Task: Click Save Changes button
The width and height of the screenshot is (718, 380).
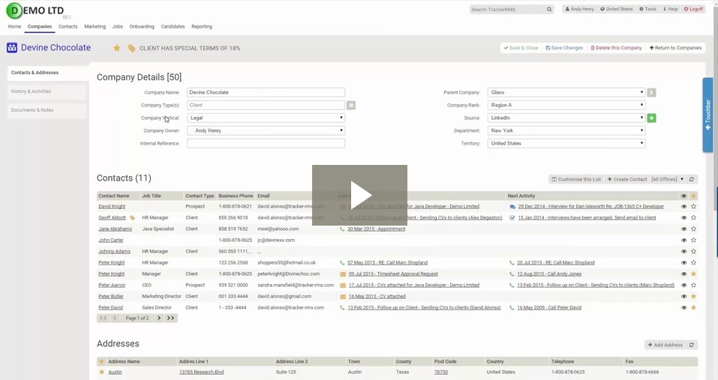Action: pyautogui.click(x=564, y=48)
